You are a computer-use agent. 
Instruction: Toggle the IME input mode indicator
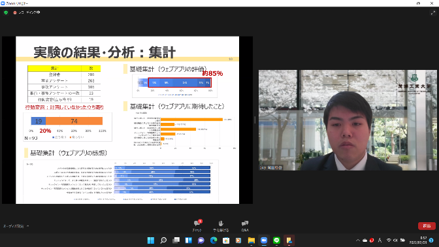click(x=380, y=240)
